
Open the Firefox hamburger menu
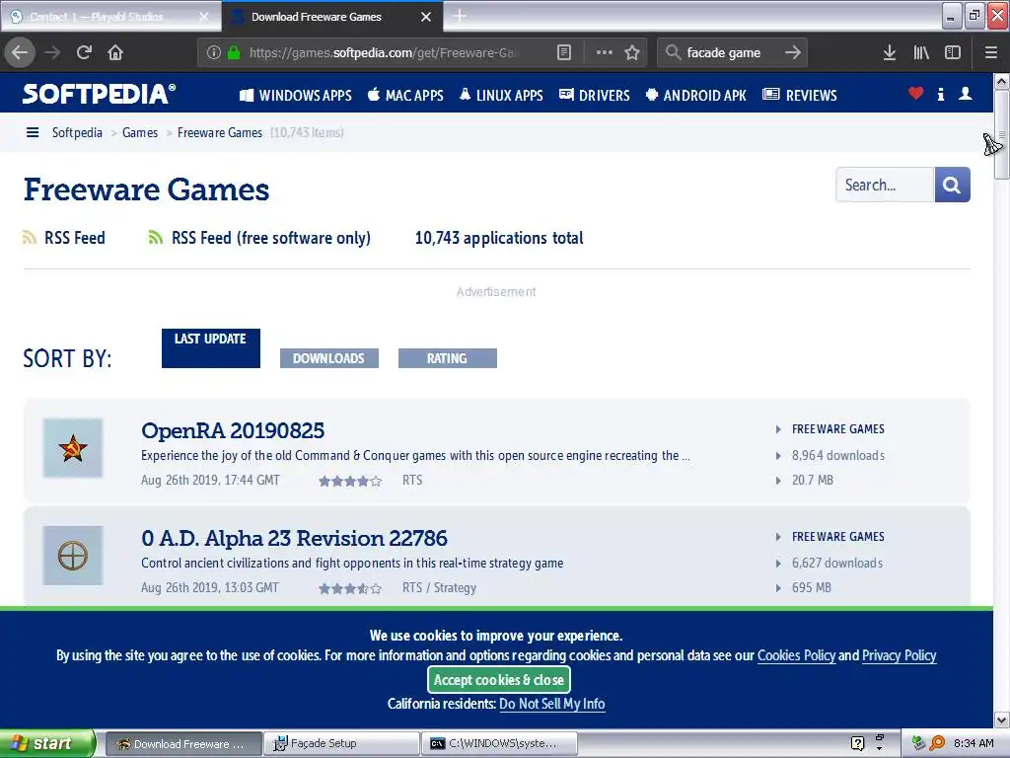click(990, 52)
